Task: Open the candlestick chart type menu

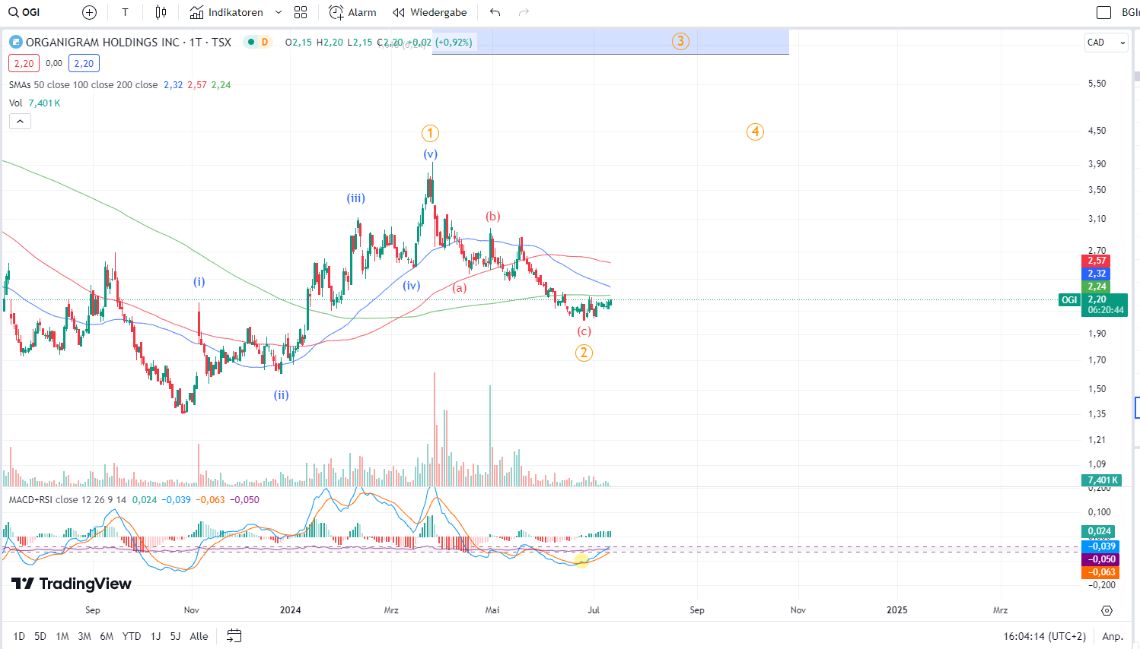Action: pos(161,12)
